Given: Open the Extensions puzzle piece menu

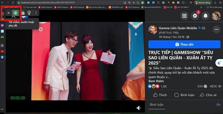Looking at the screenshot, I should 183,3.
